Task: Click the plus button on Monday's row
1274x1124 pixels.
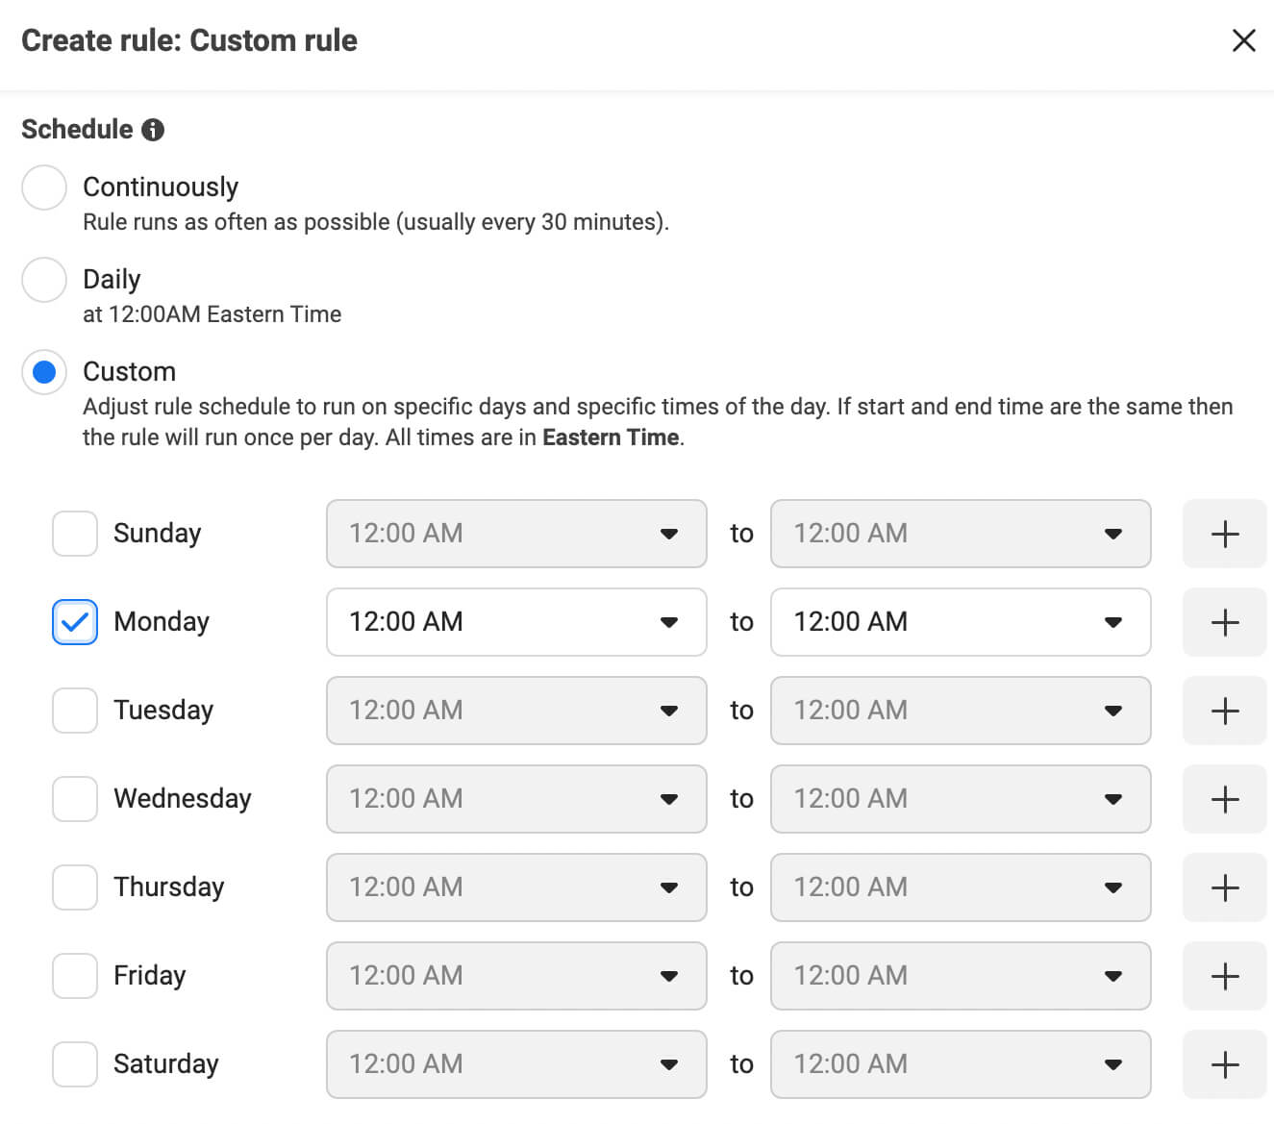Action: point(1224,622)
